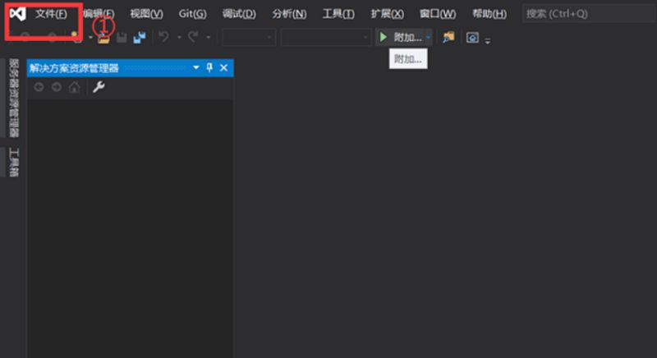Viewport: 657px width, 358px height.
Task: Open the Solution Explorer window options dropdown arrow
Action: [196, 68]
